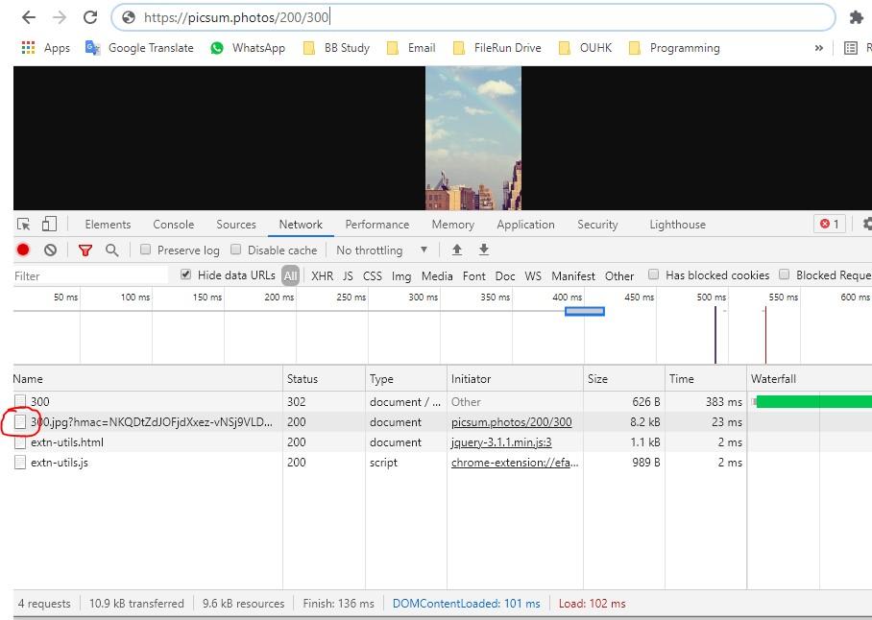This screenshot has height=620, width=872.
Task: Select the All filter type
Action: tap(290, 275)
